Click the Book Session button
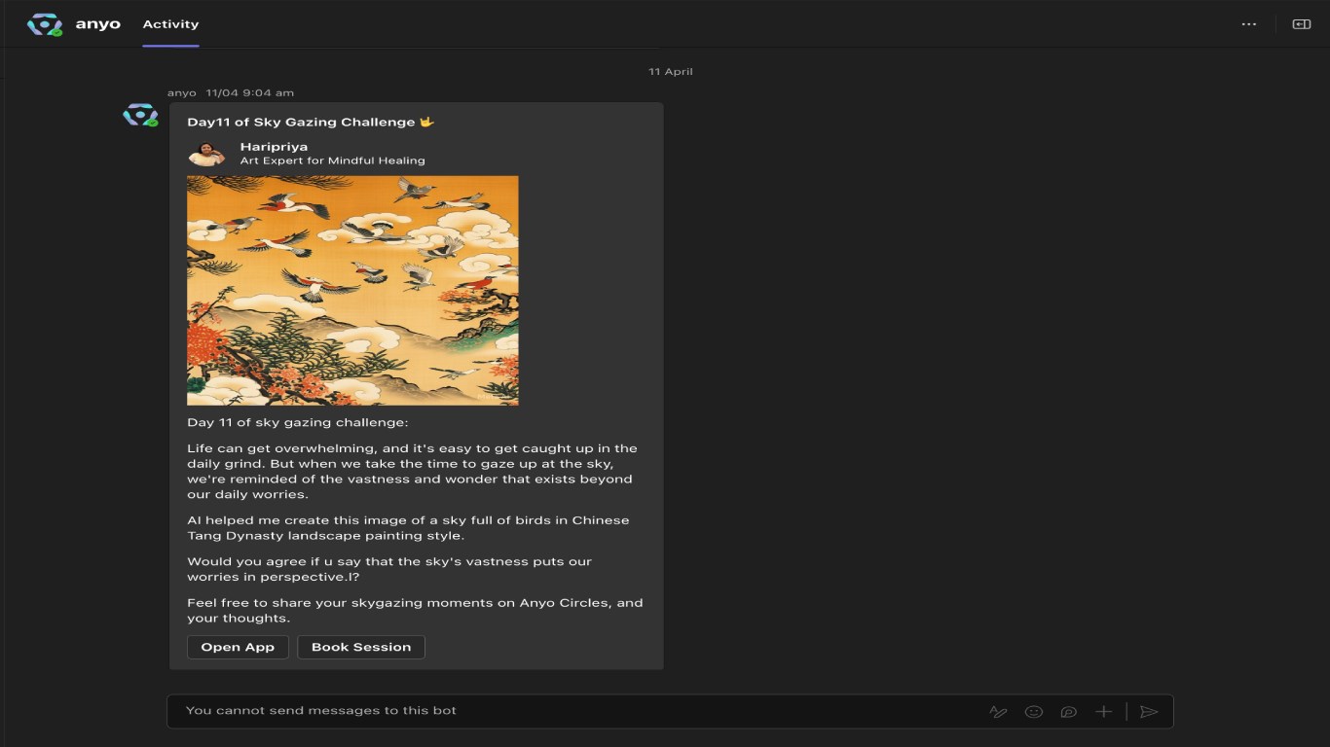 pyautogui.click(x=361, y=647)
